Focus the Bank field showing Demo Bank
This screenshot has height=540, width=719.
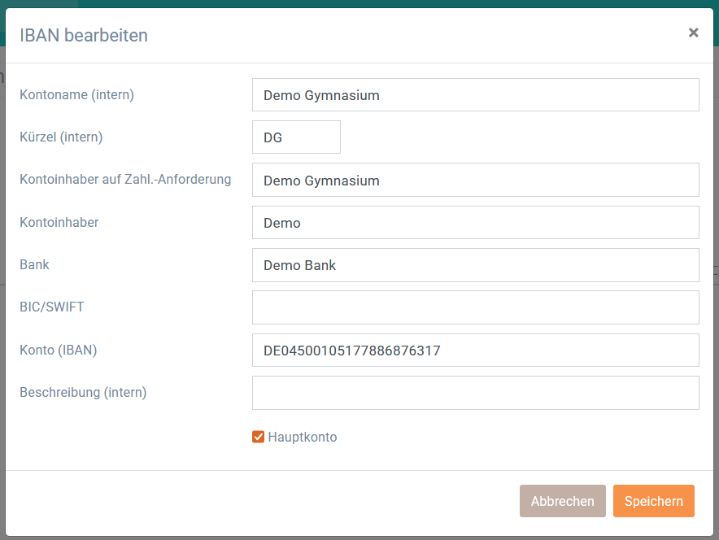pyautogui.click(x=476, y=265)
